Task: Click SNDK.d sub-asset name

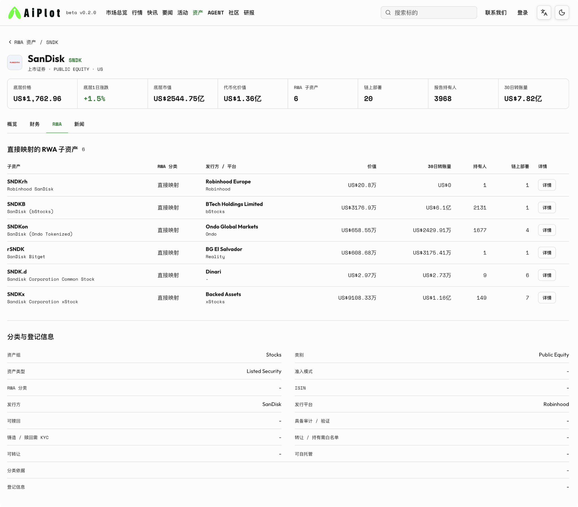Action: 17,272
